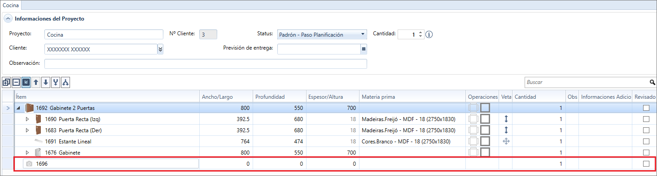Collapse the Gabinete 2 Puertas tree node
The width and height of the screenshot is (657, 176).
[18, 108]
